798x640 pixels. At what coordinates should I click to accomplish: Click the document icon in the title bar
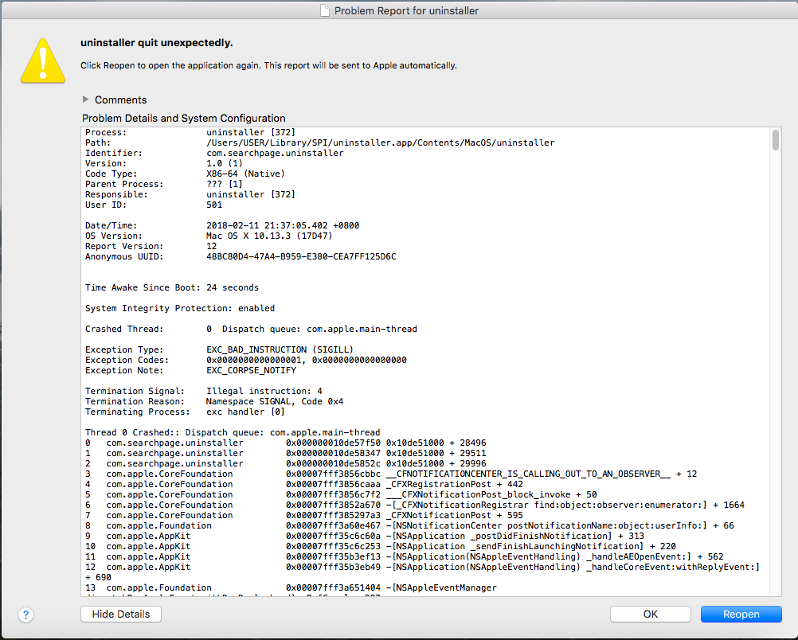325,10
